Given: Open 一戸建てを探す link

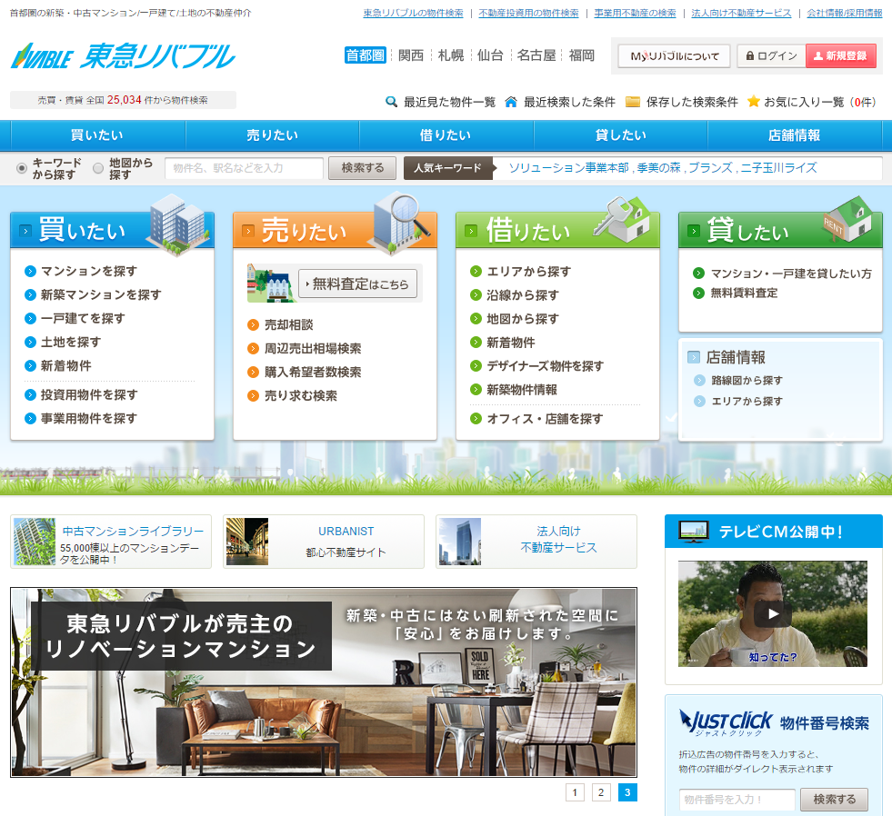Looking at the screenshot, I should tap(83, 318).
